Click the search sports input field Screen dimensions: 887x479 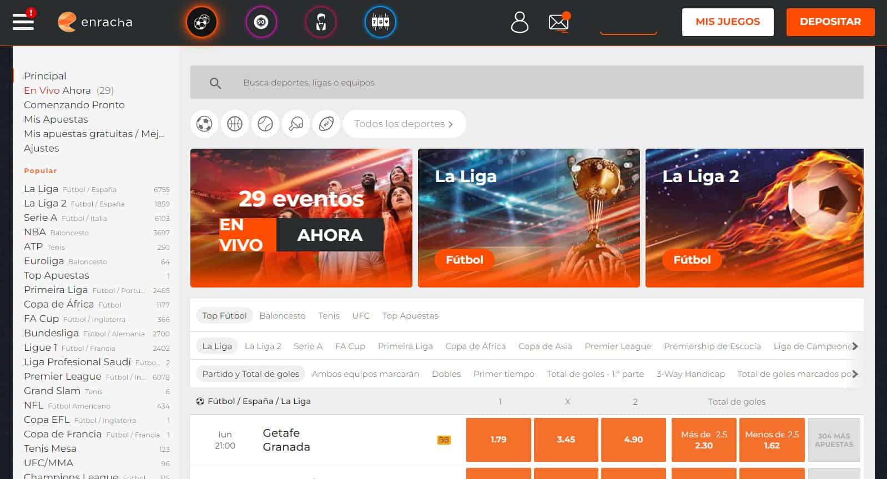[x=527, y=82]
